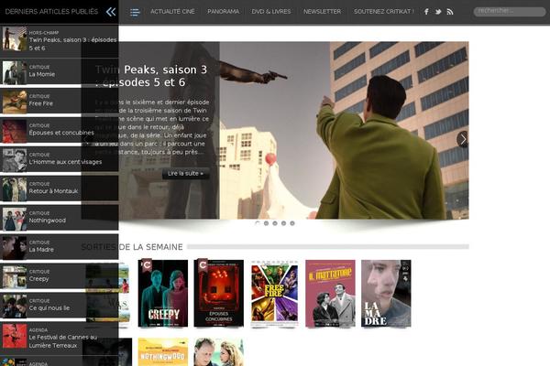Open the Newsletter menu item
550x366 pixels.
pyautogui.click(x=322, y=12)
